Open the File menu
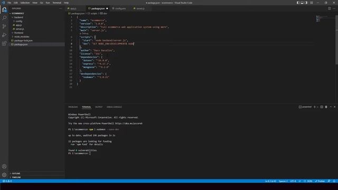This screenshot has height=190, width=338. coord(9,3)
